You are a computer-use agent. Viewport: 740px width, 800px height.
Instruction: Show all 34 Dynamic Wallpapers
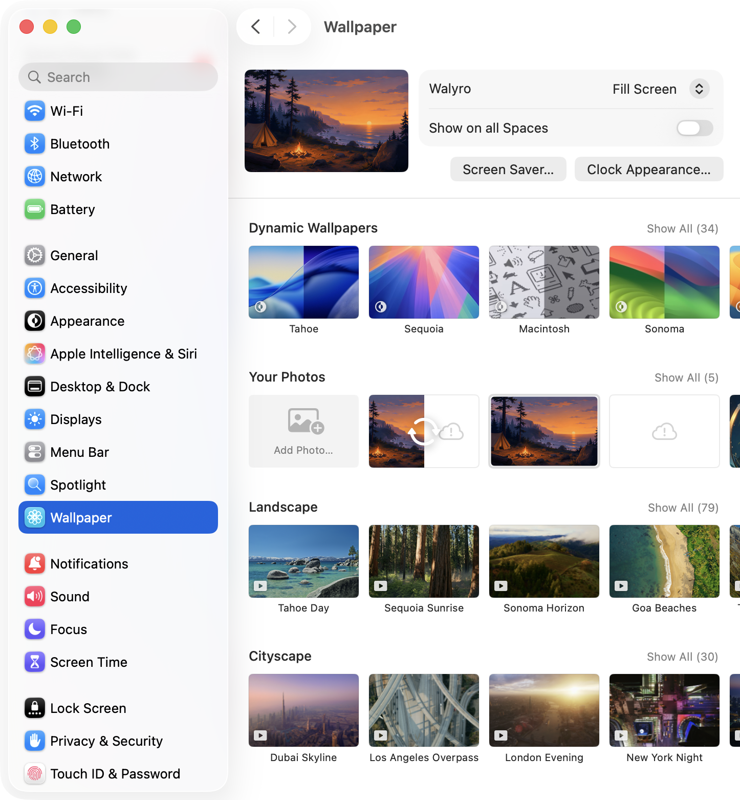click(x=682, y=228)
